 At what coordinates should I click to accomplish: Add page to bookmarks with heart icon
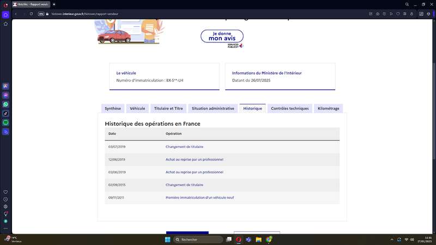coord(398,14)
